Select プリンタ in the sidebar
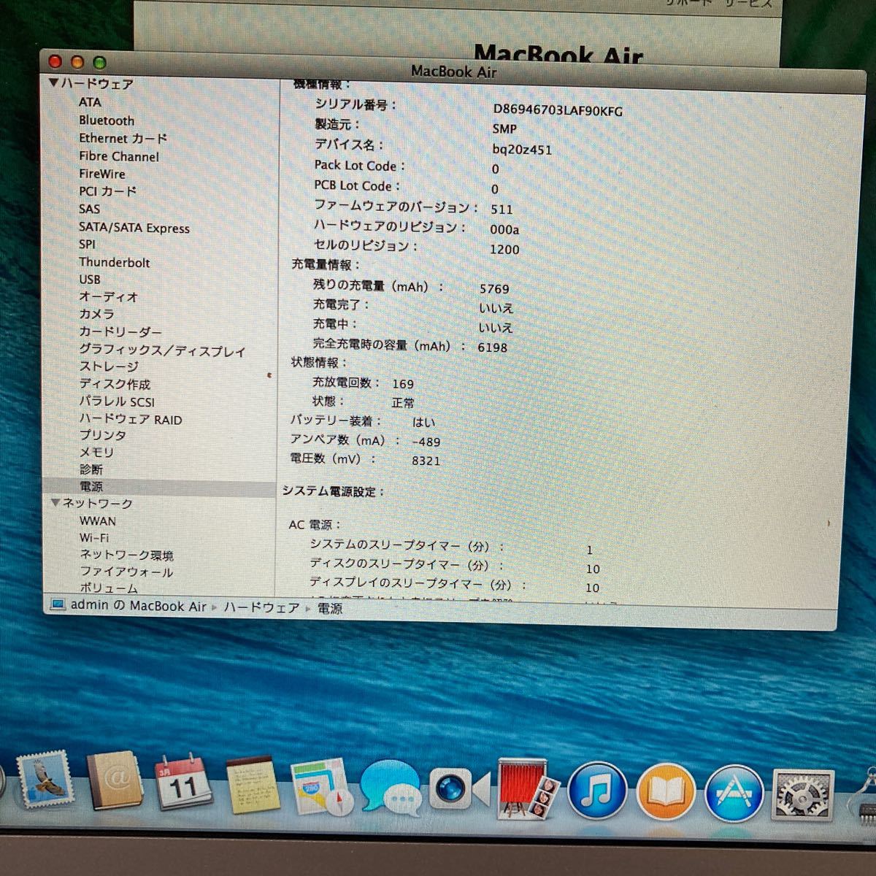Image resolution: width=876 pixels, height=876 pixels. 102,435
